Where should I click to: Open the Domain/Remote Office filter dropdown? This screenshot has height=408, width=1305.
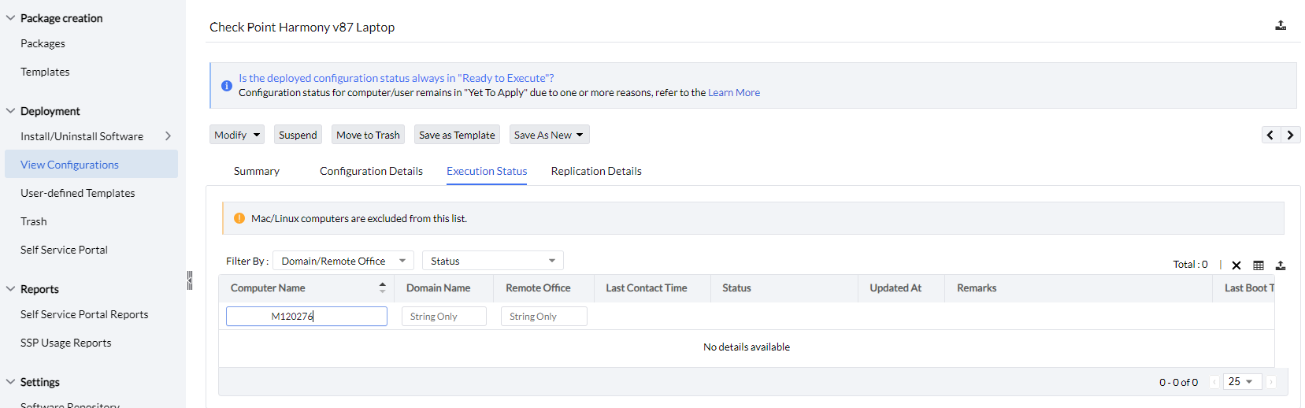coord(343,261)
